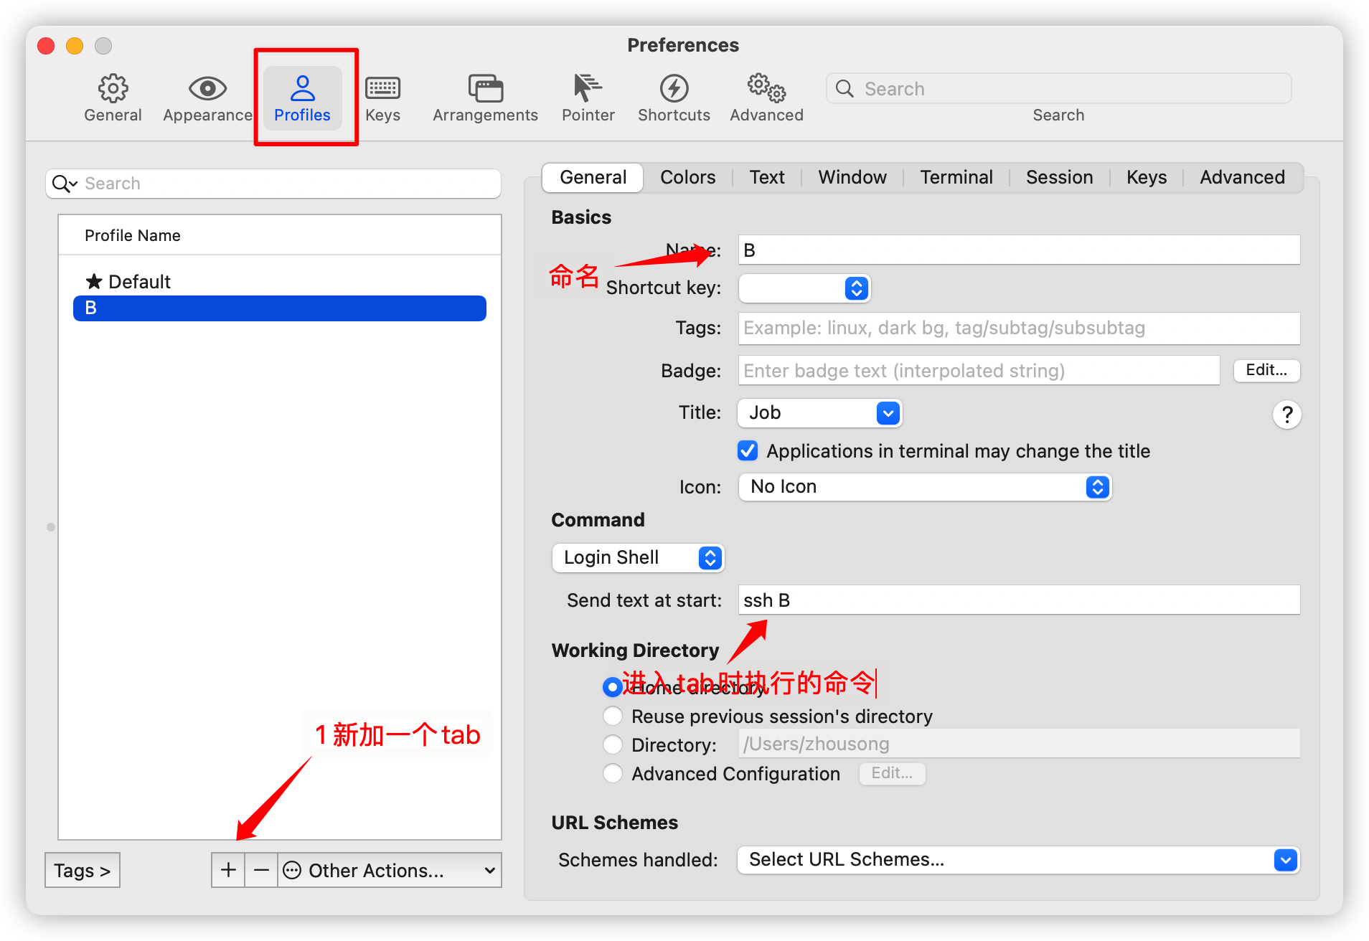1369x941 pixels.
Task: Minimize the Preferences window
Action: coord(75,46)
